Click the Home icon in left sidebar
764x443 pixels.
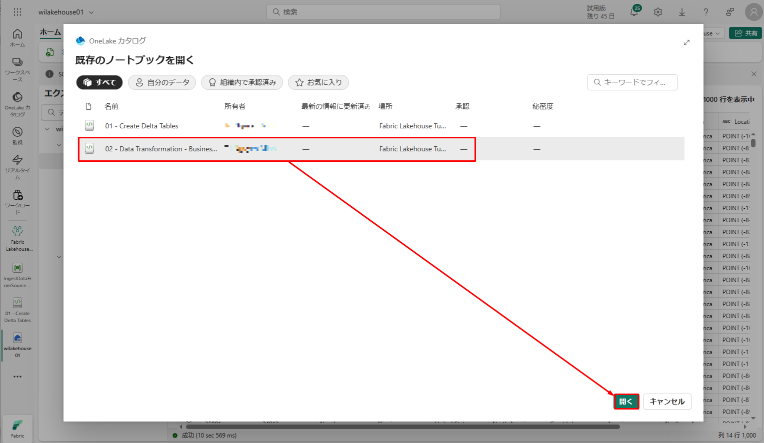pos(17,37)
